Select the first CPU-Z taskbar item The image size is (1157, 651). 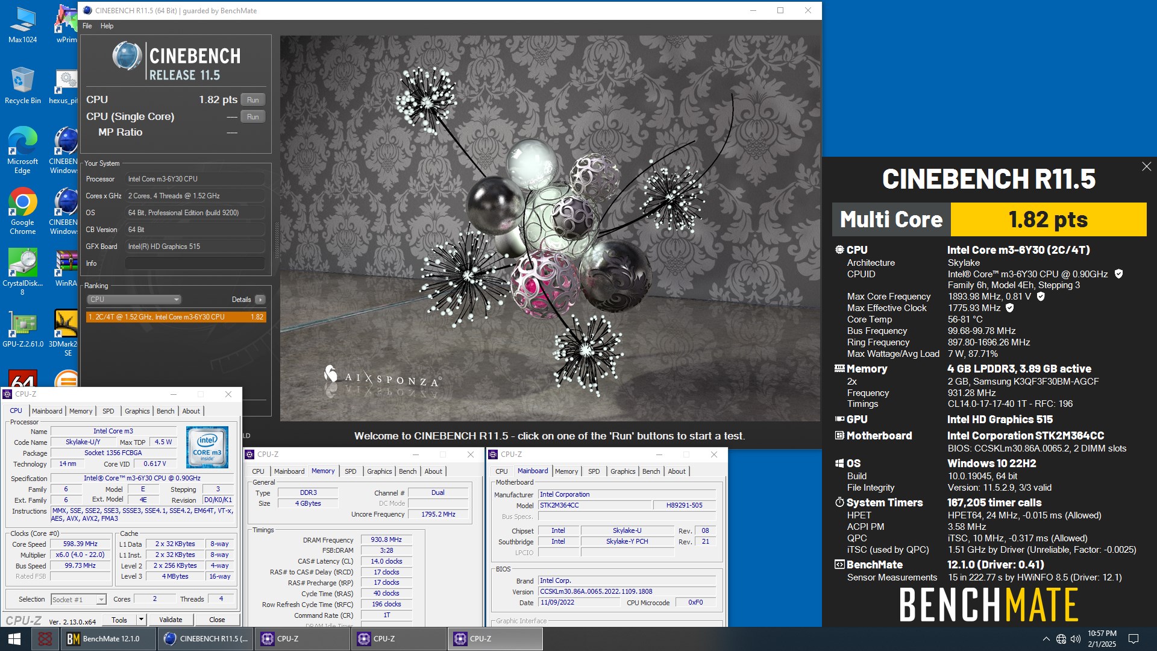click(x=302, y=639)
